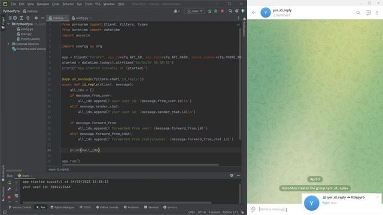
Task: Open Terminal tool window
Action: pos(151,207)
